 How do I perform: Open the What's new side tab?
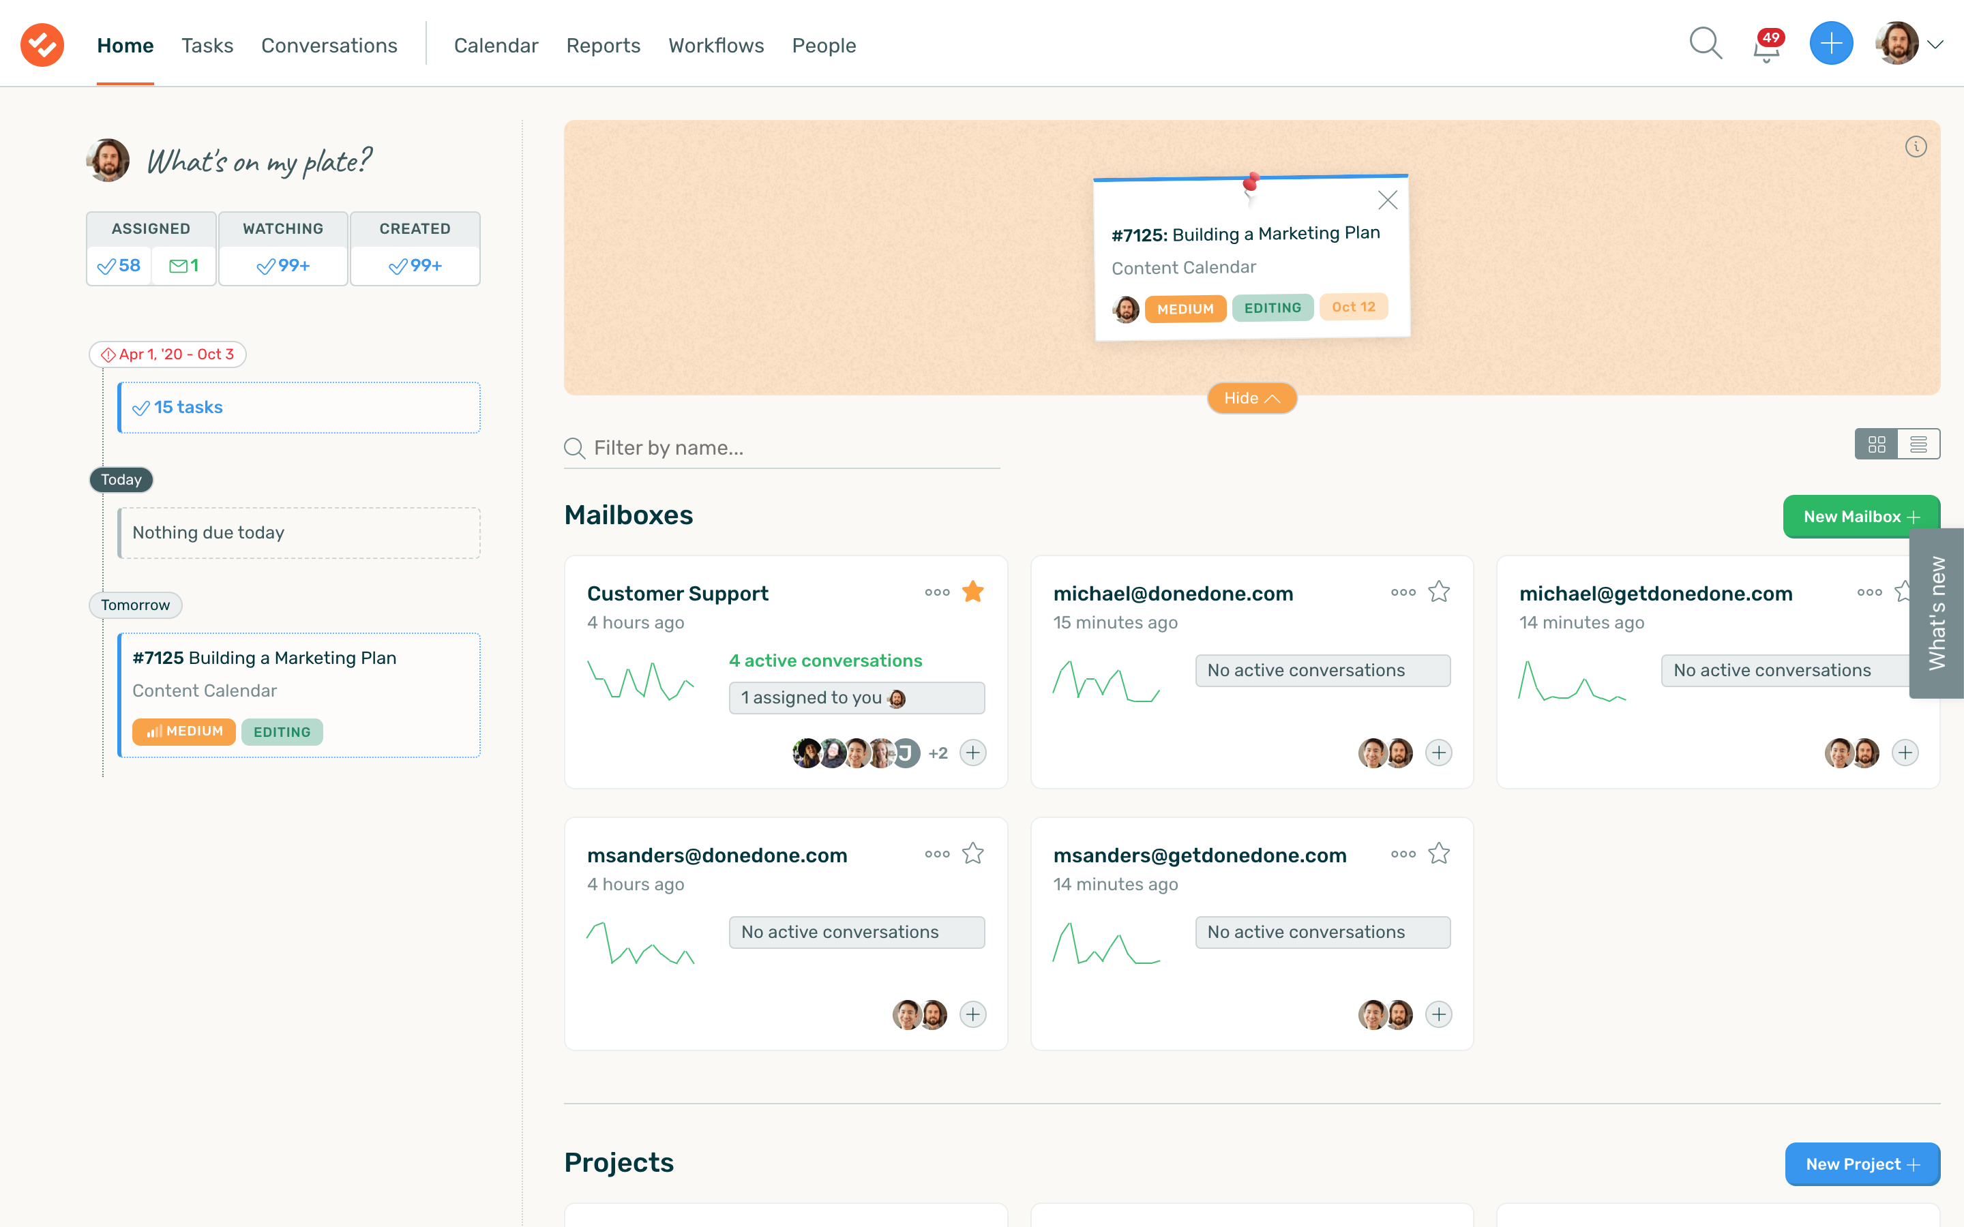point(1938,613)
